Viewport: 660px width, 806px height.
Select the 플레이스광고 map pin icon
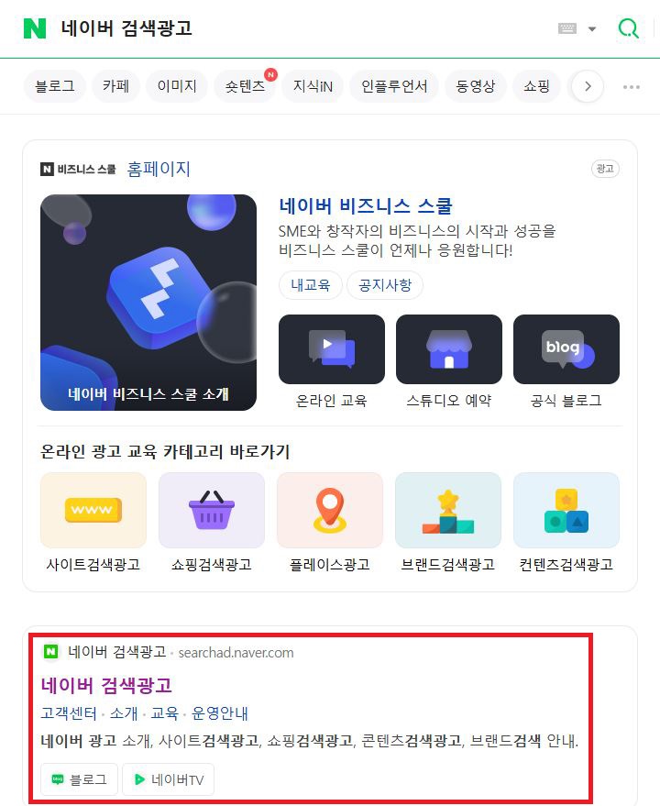pos(330,510)
